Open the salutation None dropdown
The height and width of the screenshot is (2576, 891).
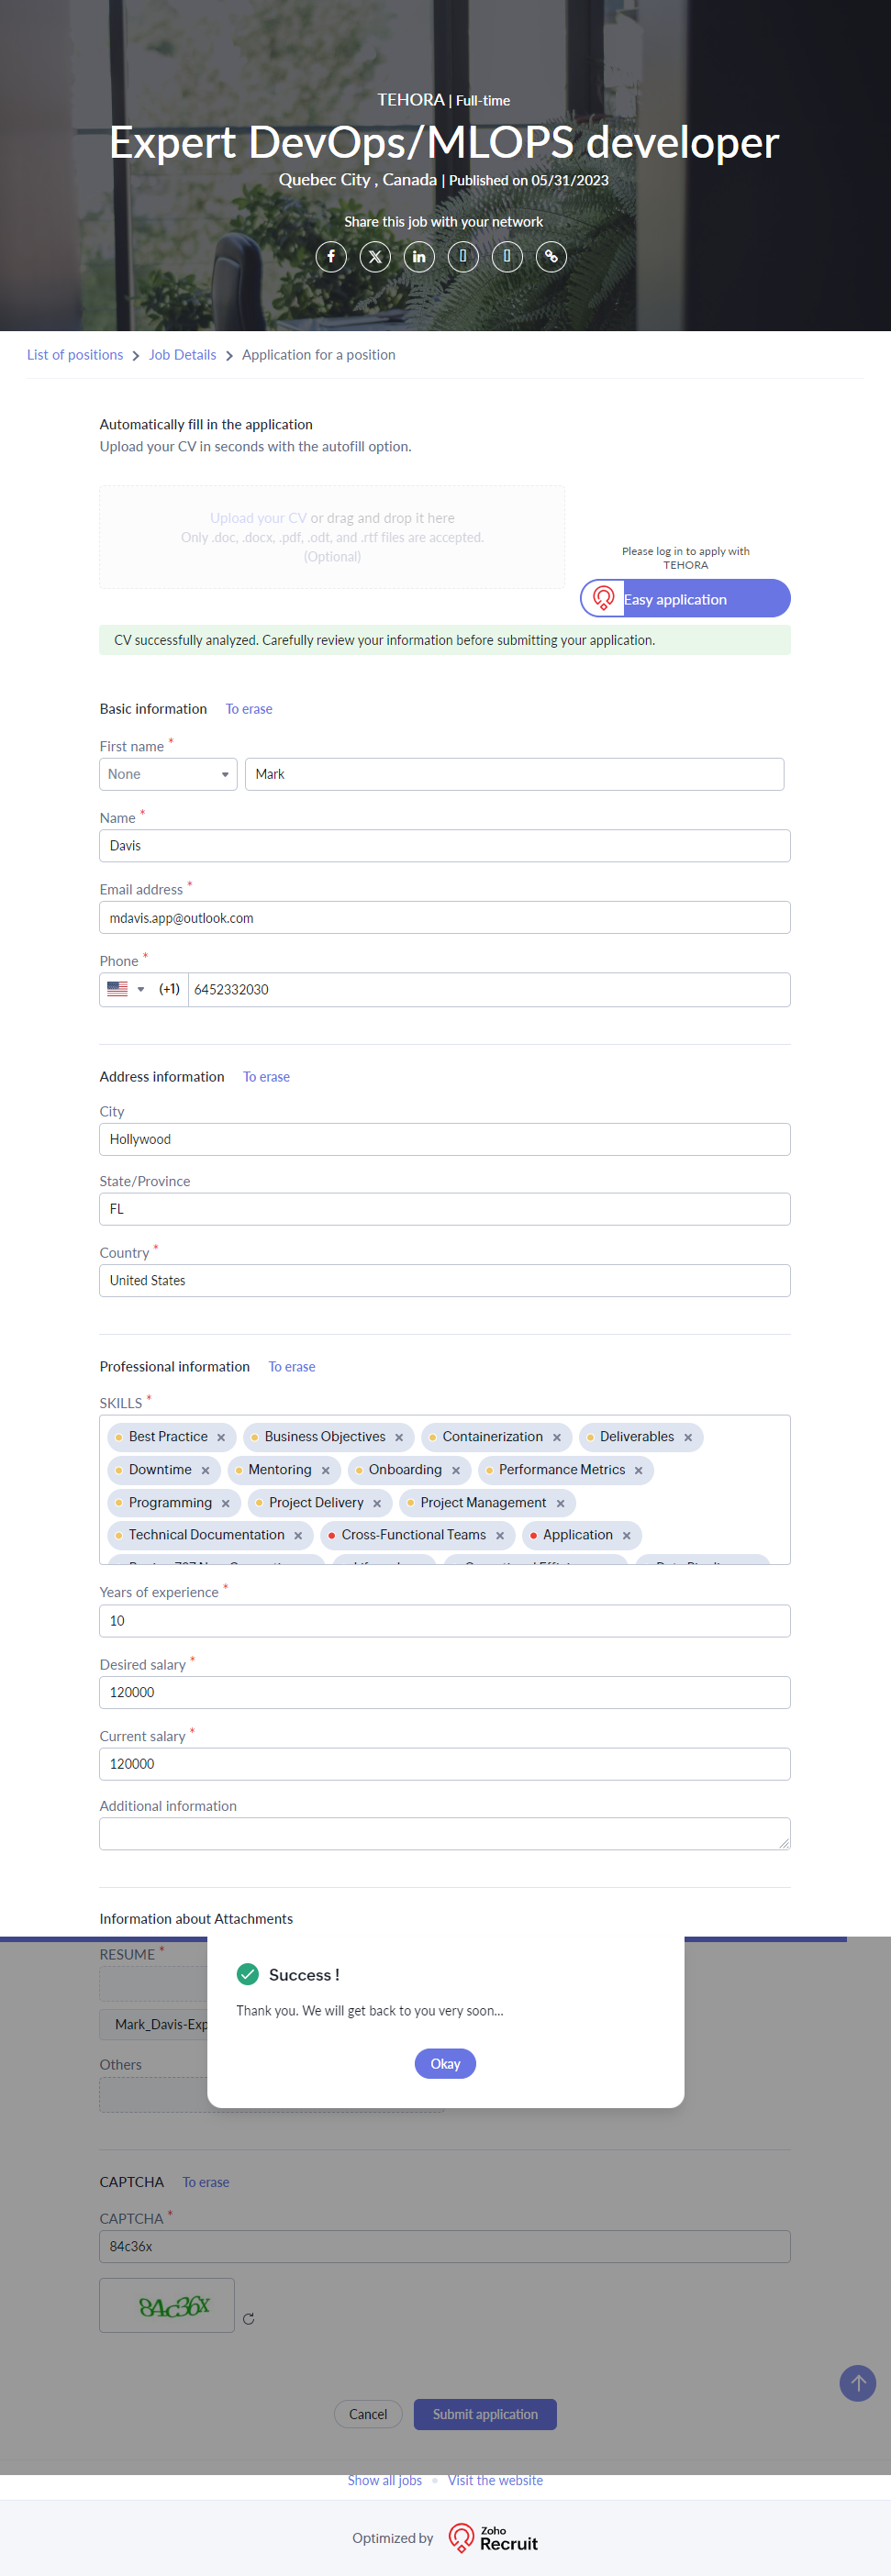click(x=168, y=774)
